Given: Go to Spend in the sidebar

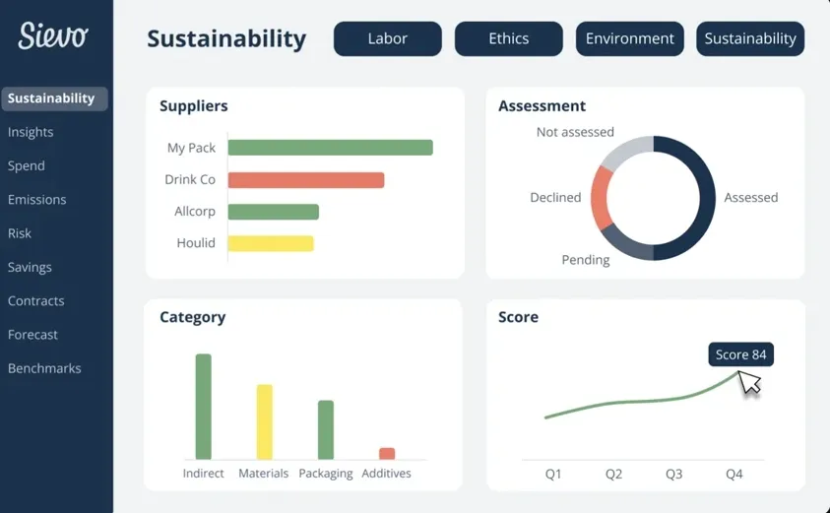Looking at the screenshot, I should point(27,165).
